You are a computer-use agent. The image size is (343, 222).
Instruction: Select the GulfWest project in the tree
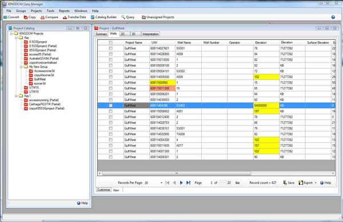(x=40, y=80)
